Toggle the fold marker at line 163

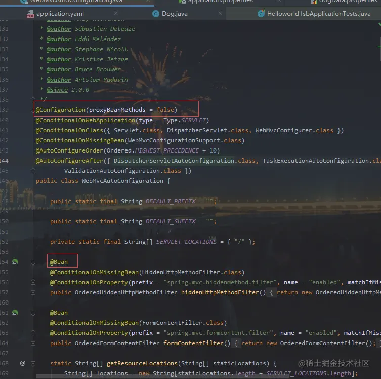pos(33,333)
